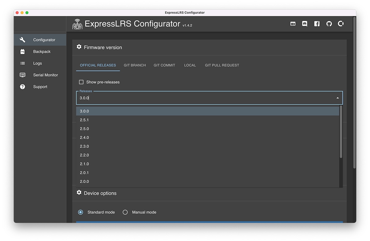Open the Support page in sidebar
This screenshot has width=370, height=241.
coord(40,86)
